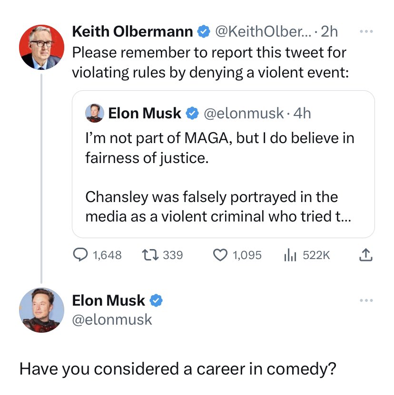Open Elon Musk's large profile avatar
394x395 pixels.
pyautogui.click(x=41, y=310)
